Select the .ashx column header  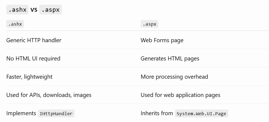coord(15,24)
